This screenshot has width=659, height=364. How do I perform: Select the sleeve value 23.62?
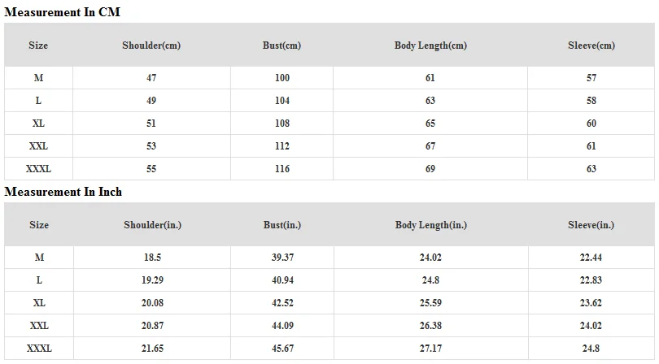click(591, 303)
